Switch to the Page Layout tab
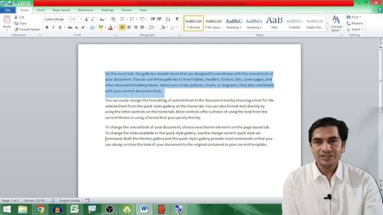 (x=61, y=10)
